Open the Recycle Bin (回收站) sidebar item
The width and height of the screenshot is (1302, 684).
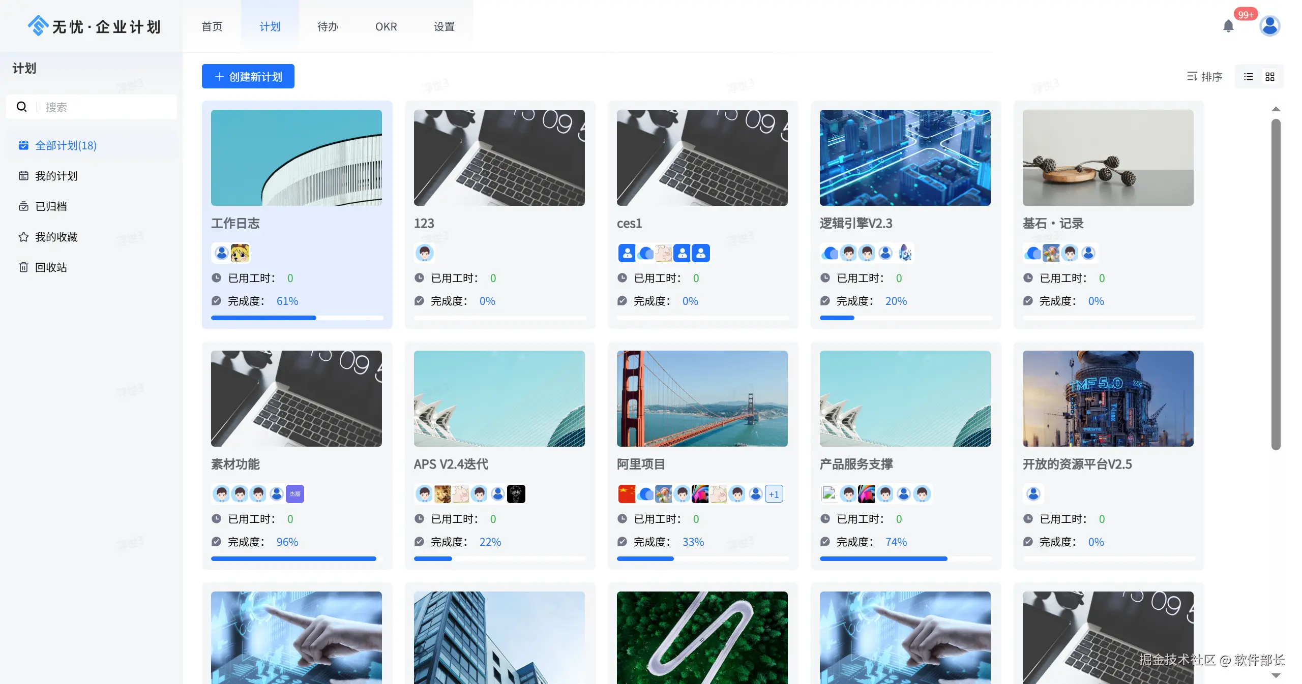pos(51,267)
